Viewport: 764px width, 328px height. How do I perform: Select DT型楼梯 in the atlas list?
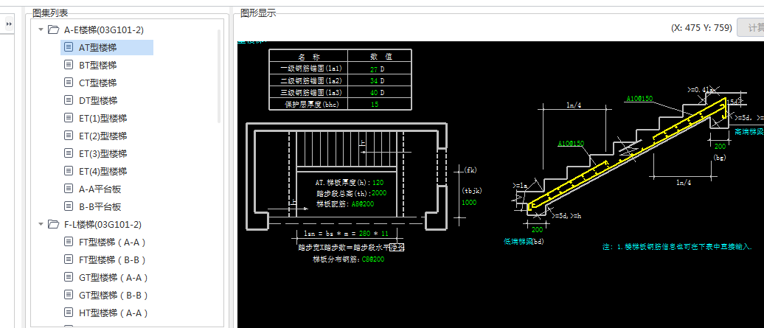click(x=98, y=101)
